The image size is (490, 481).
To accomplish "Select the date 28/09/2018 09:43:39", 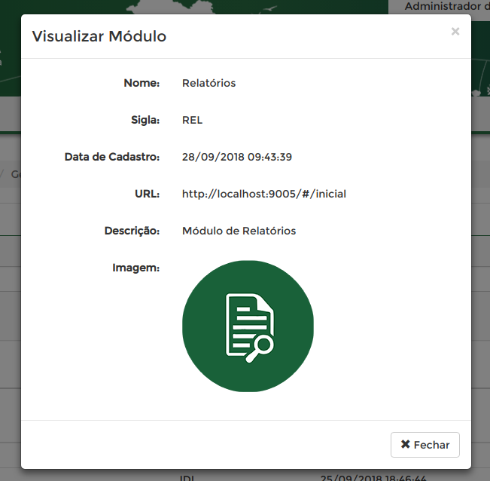I will click(237, 157).
